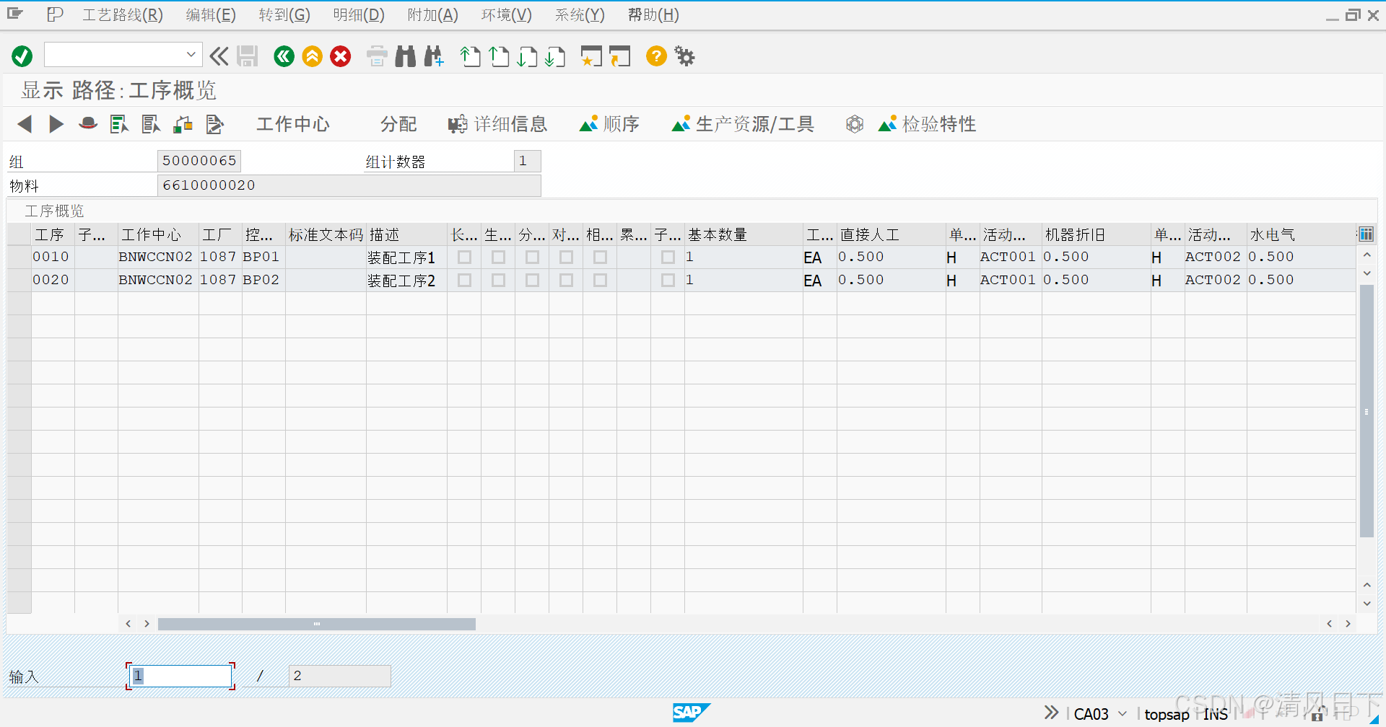1386x727 pixels.
Task: Enable the long text checkbox for operation 0010
Action: [464, 256]
